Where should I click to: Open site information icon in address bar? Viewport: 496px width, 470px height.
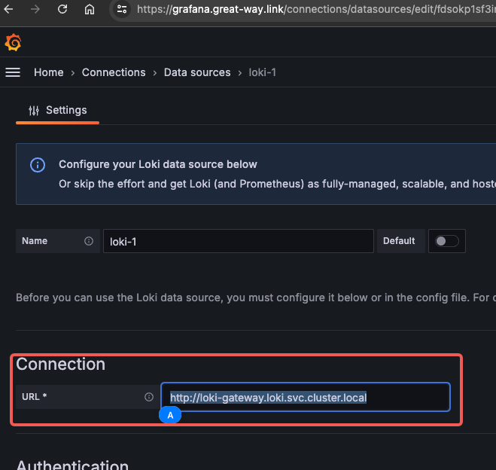pyautogui.click(x=122, y=9)
